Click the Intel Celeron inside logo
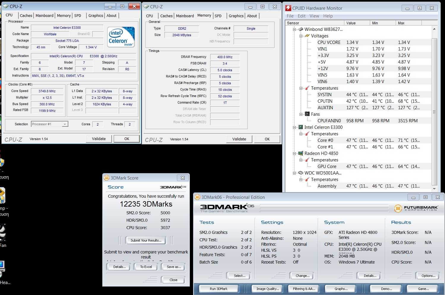This screenshot has height=295, width=445. 121,37
